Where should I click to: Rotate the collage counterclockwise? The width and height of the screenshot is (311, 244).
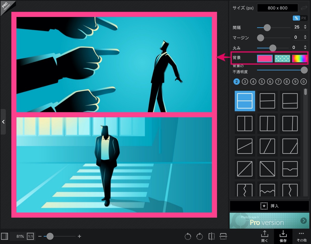[188, 236]
